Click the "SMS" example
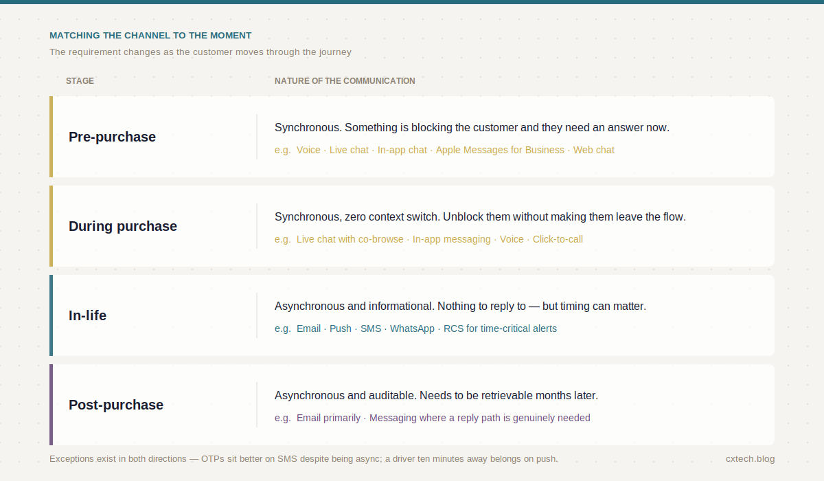This screenshot has height=481, width=824. [x=371, y=328]
